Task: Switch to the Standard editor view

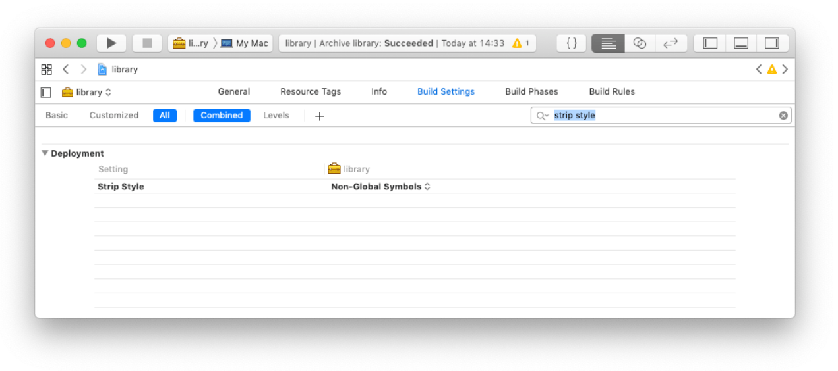Action: point(608,43)
